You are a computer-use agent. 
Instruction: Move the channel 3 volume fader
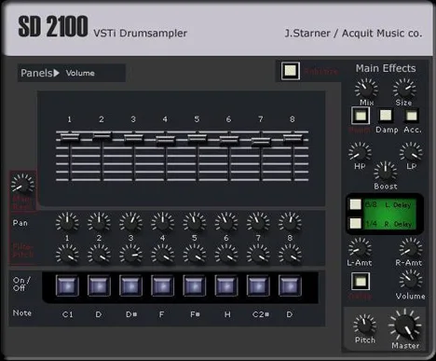click(x=133, y=138)
